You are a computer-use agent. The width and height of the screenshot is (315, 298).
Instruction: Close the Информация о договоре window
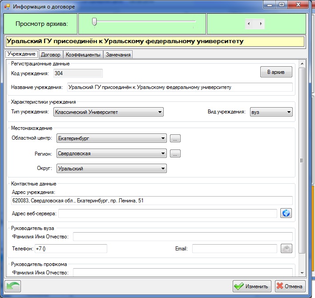[298, 4]
